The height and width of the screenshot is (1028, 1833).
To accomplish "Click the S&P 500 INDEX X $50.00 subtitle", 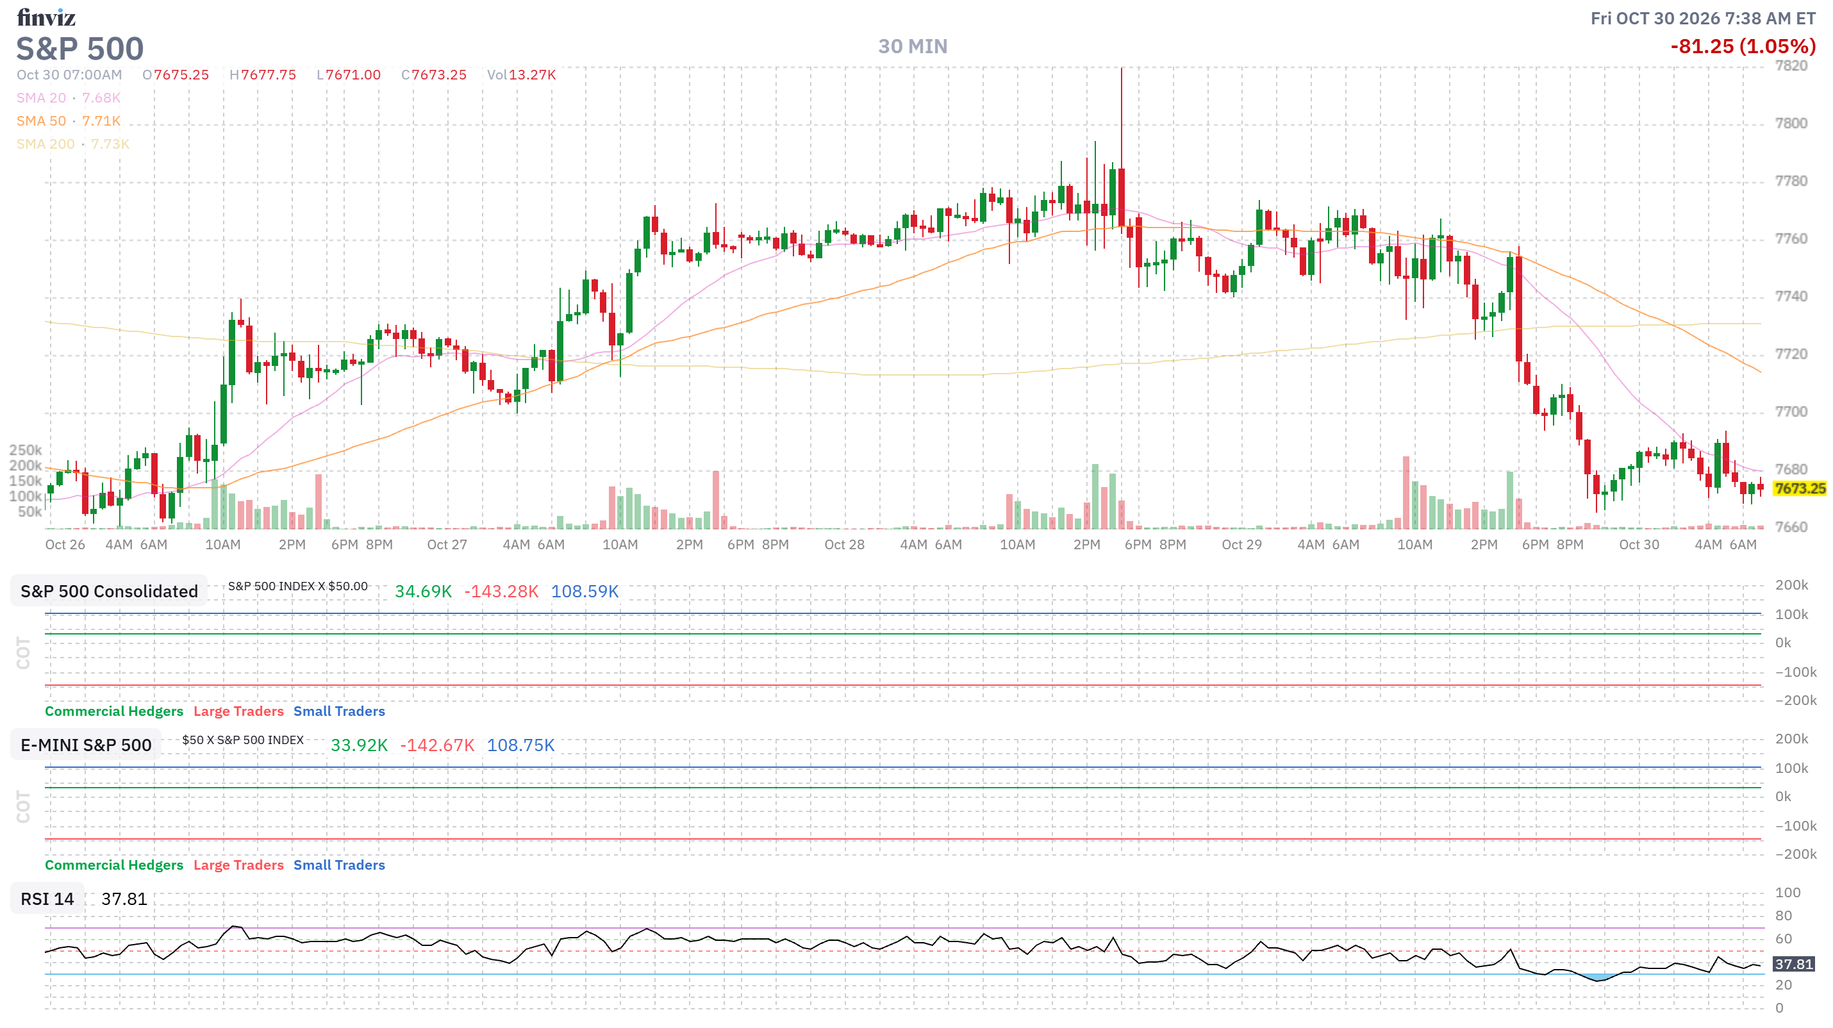I will click(x=297, y=586).
